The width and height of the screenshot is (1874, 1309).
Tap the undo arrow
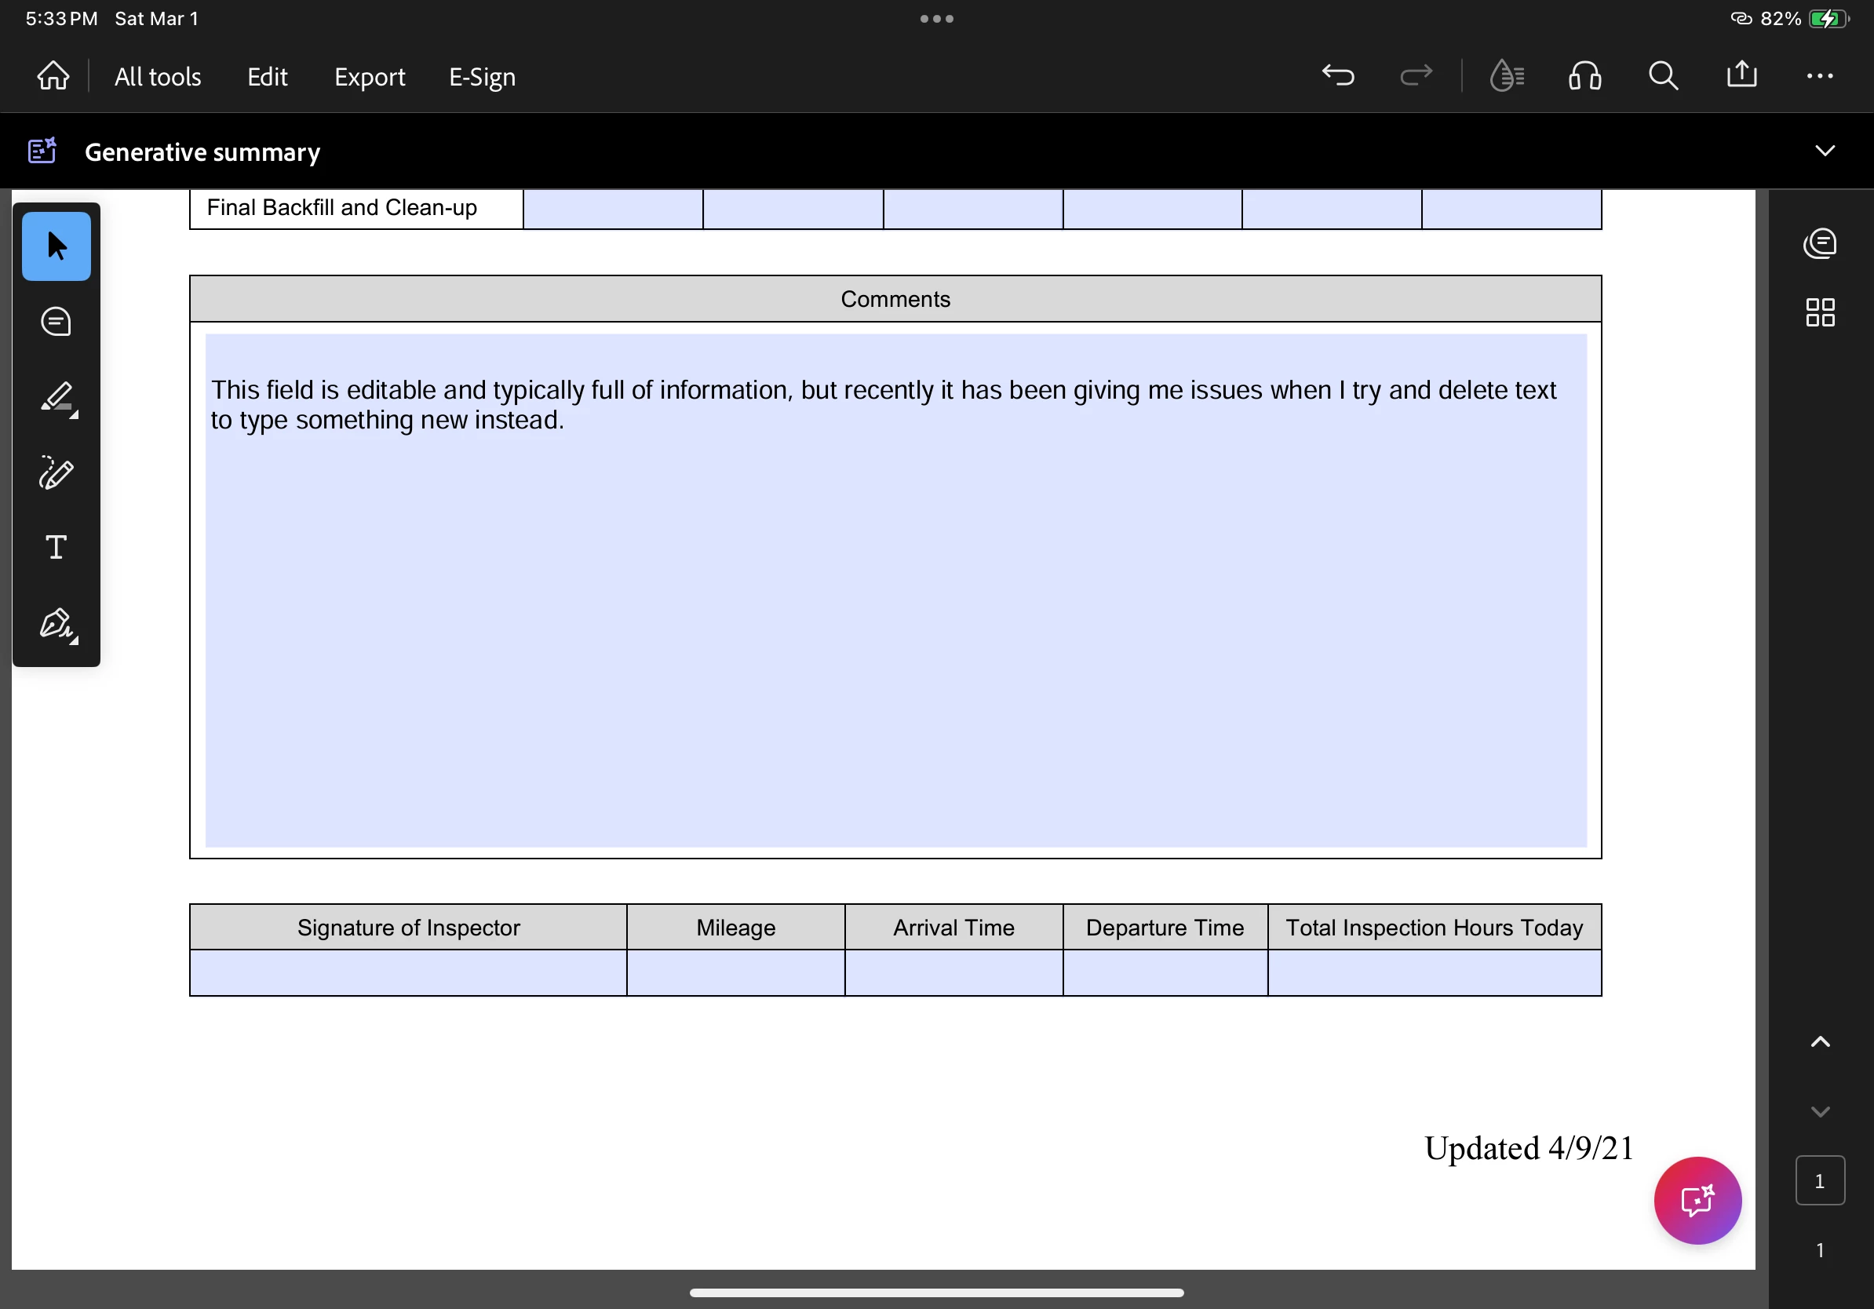pyautogui.click(x=1338, y=76)
